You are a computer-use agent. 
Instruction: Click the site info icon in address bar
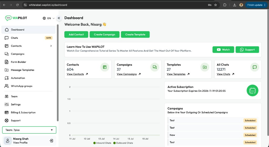click(x=25, y=5)
